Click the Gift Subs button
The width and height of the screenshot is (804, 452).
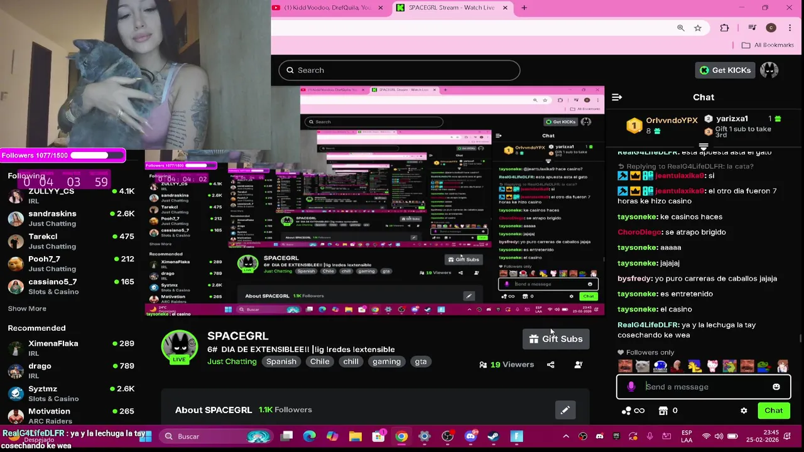pos(556,339)
